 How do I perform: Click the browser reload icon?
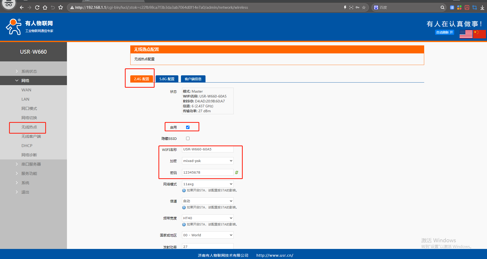[x=37, y=7]
